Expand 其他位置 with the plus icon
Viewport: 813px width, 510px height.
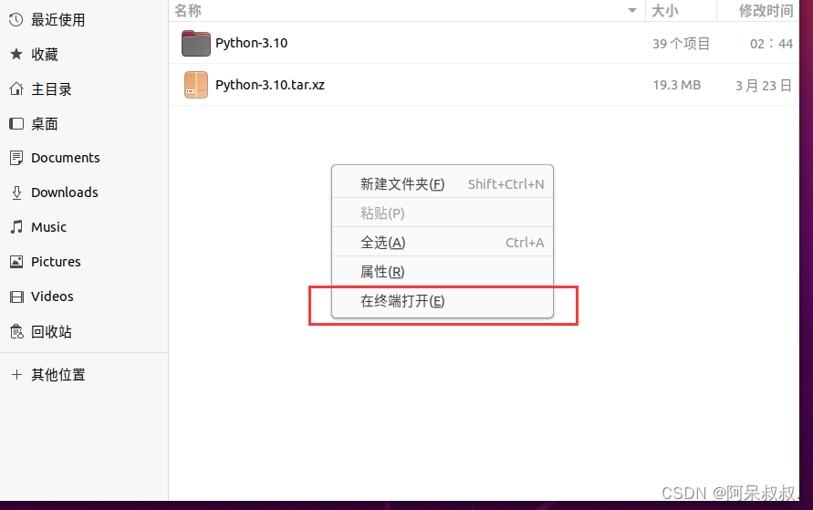coord(16,374)
